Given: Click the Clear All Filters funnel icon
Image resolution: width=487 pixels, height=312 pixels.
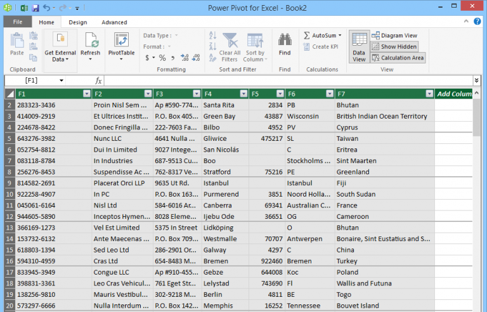Looking at the screenshot, I should pyautogui.click(x=230, y=40).
